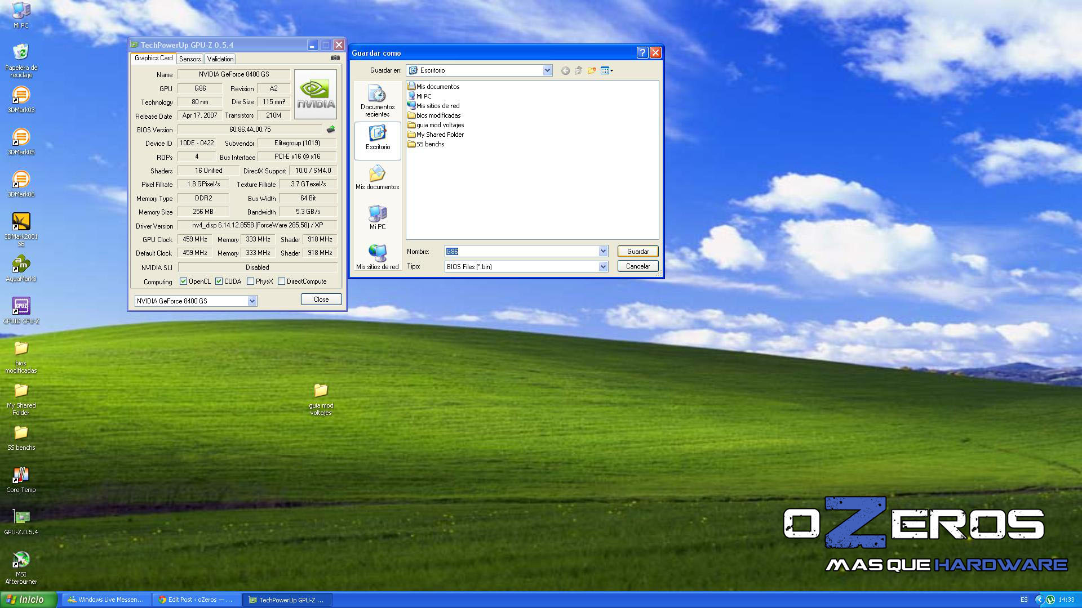This screenshot has width=1082, height=608.
Task: Select 'Mi PC' in the file list
Action: pos(419,96)
